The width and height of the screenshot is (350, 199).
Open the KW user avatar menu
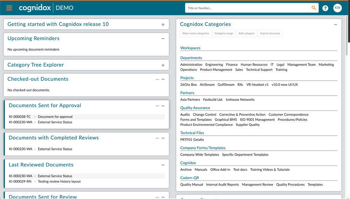(x=337, y=8)
